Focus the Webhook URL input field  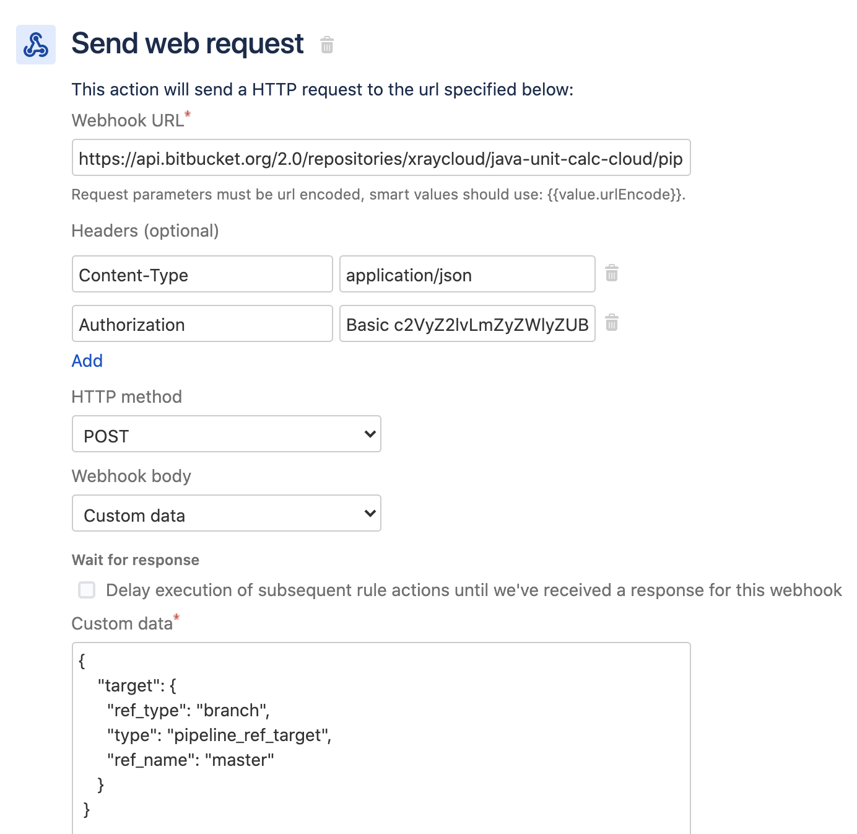click(x=381, y=157)
